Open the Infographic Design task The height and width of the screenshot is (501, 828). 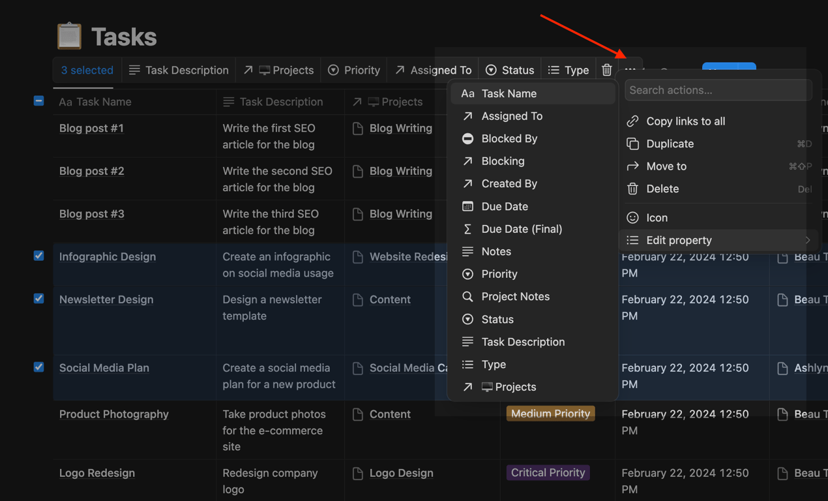[x=108, y=256]
